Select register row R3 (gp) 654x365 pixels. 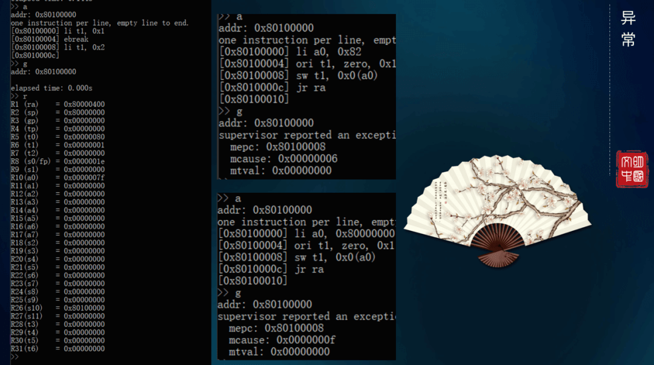[58, 121]
